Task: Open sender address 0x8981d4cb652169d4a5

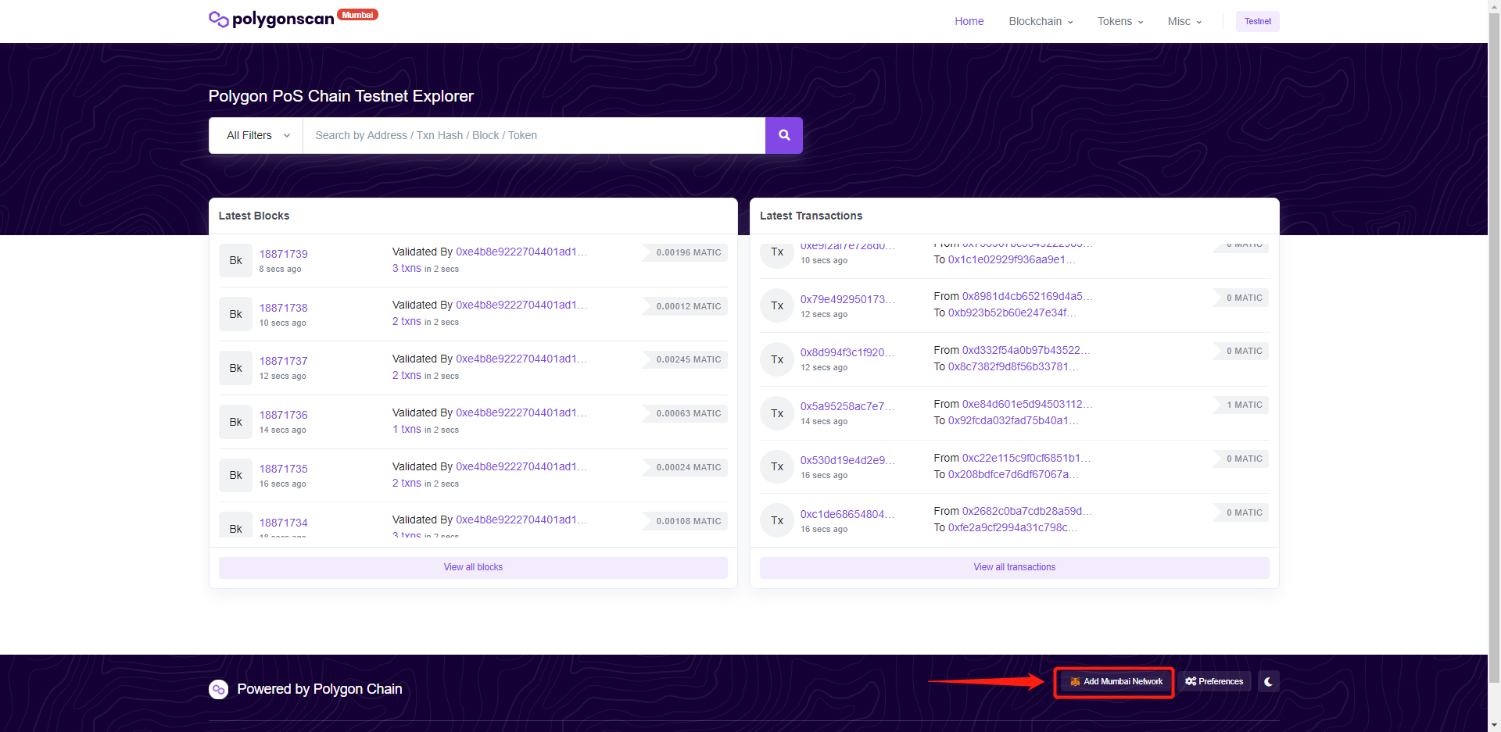Action: pos(1027,296)
